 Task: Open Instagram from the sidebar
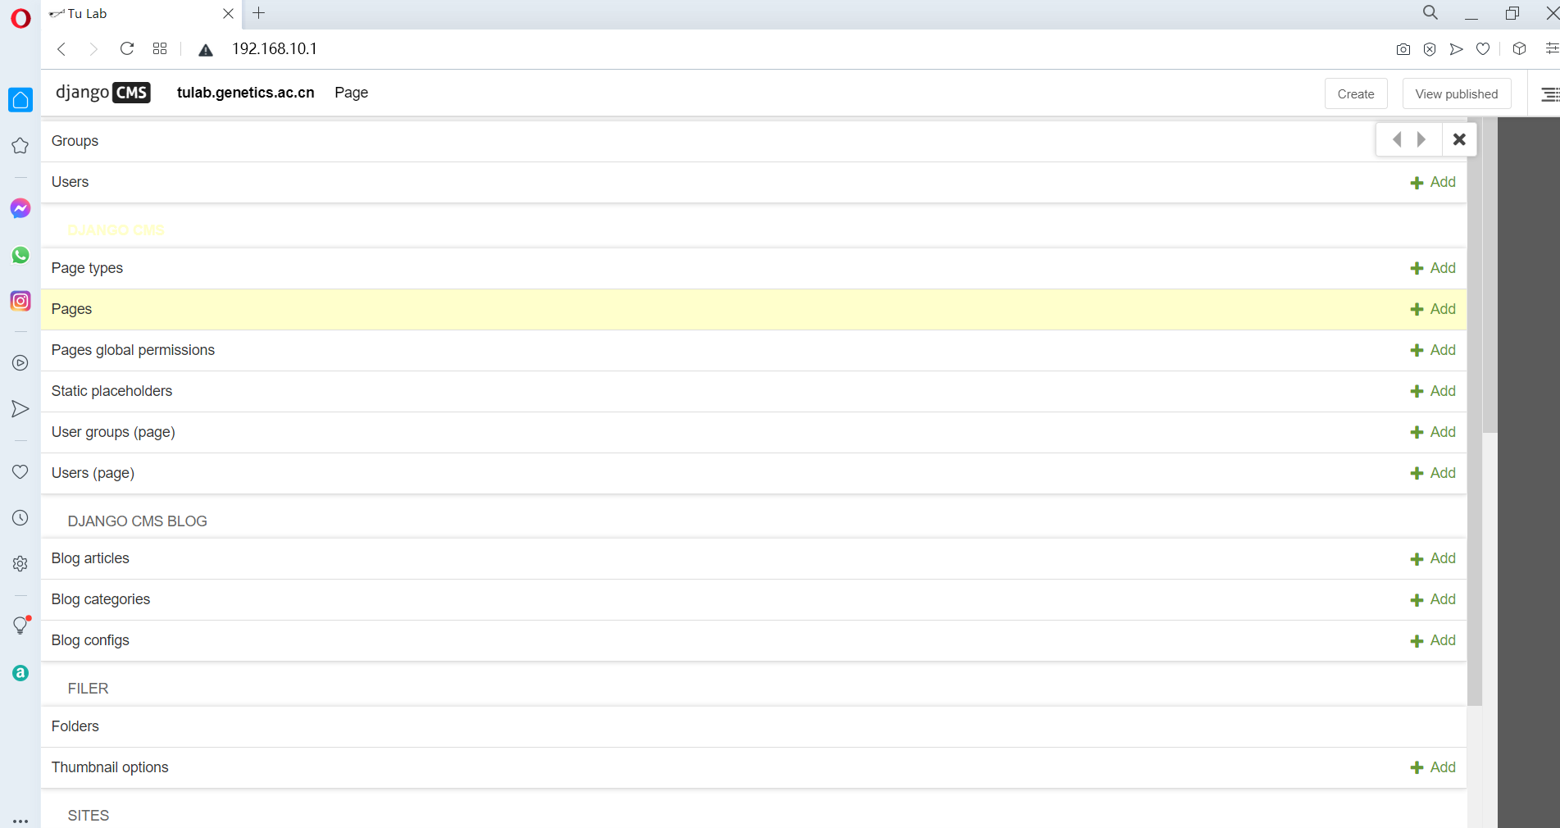[x=20, y=301]
